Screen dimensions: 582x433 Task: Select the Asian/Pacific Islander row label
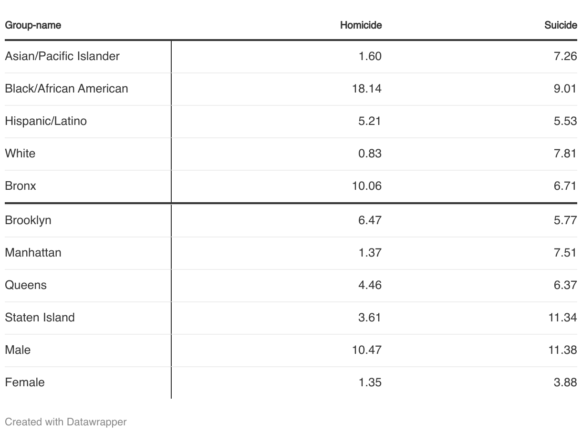pos(62,56)
